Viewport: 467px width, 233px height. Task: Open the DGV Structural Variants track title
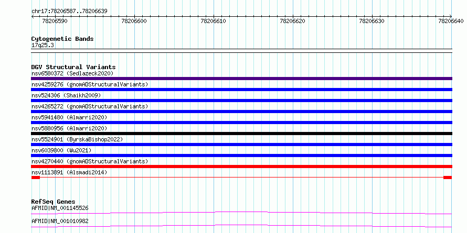point(73,67)
